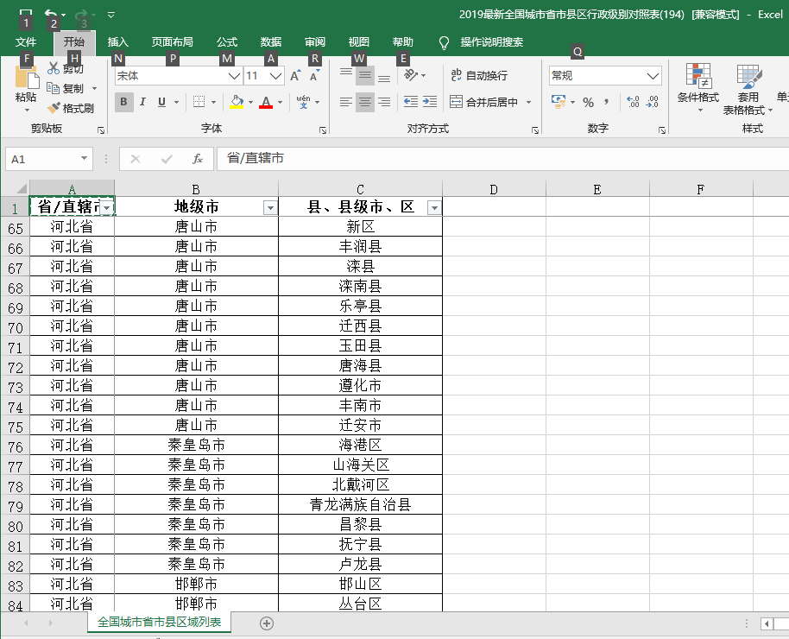Click the Paste (粘贴) clipboard icon

click(26, 78)
